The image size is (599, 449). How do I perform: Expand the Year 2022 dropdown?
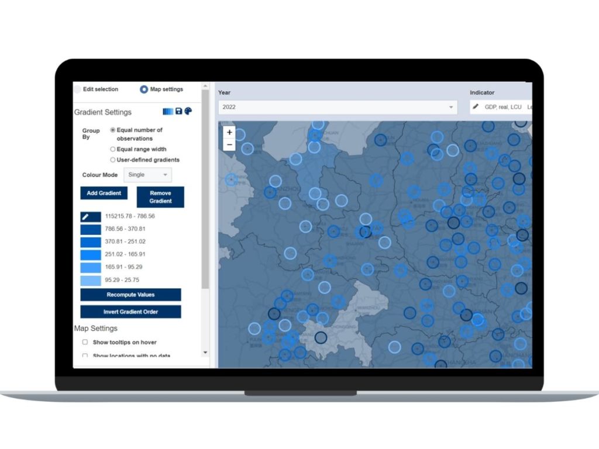[450, 108]
